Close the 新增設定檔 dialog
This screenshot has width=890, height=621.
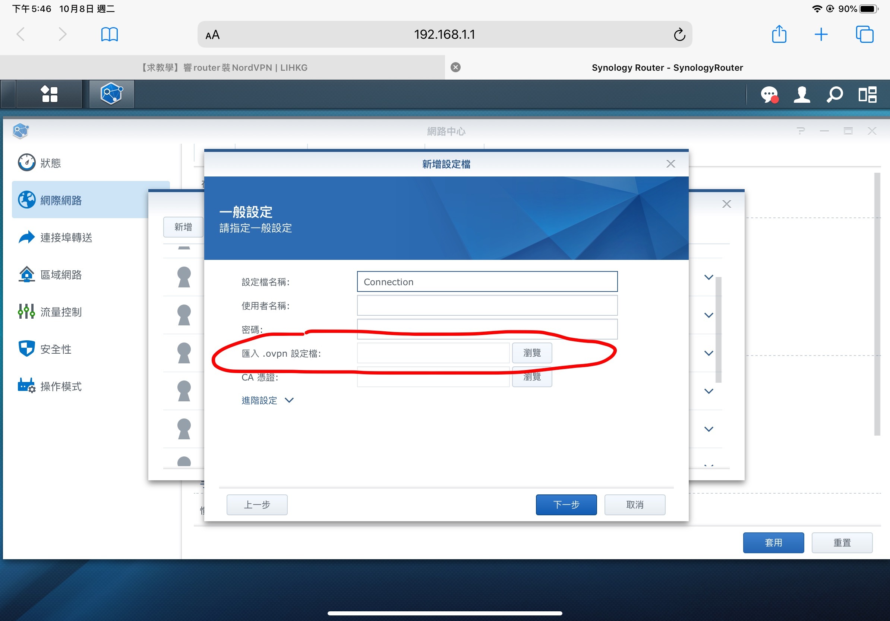click(670, 164)
